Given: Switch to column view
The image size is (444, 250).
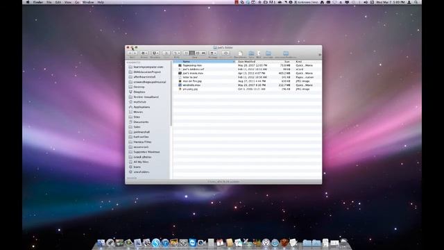Looking at the screenshot, I should pos(197,53).
